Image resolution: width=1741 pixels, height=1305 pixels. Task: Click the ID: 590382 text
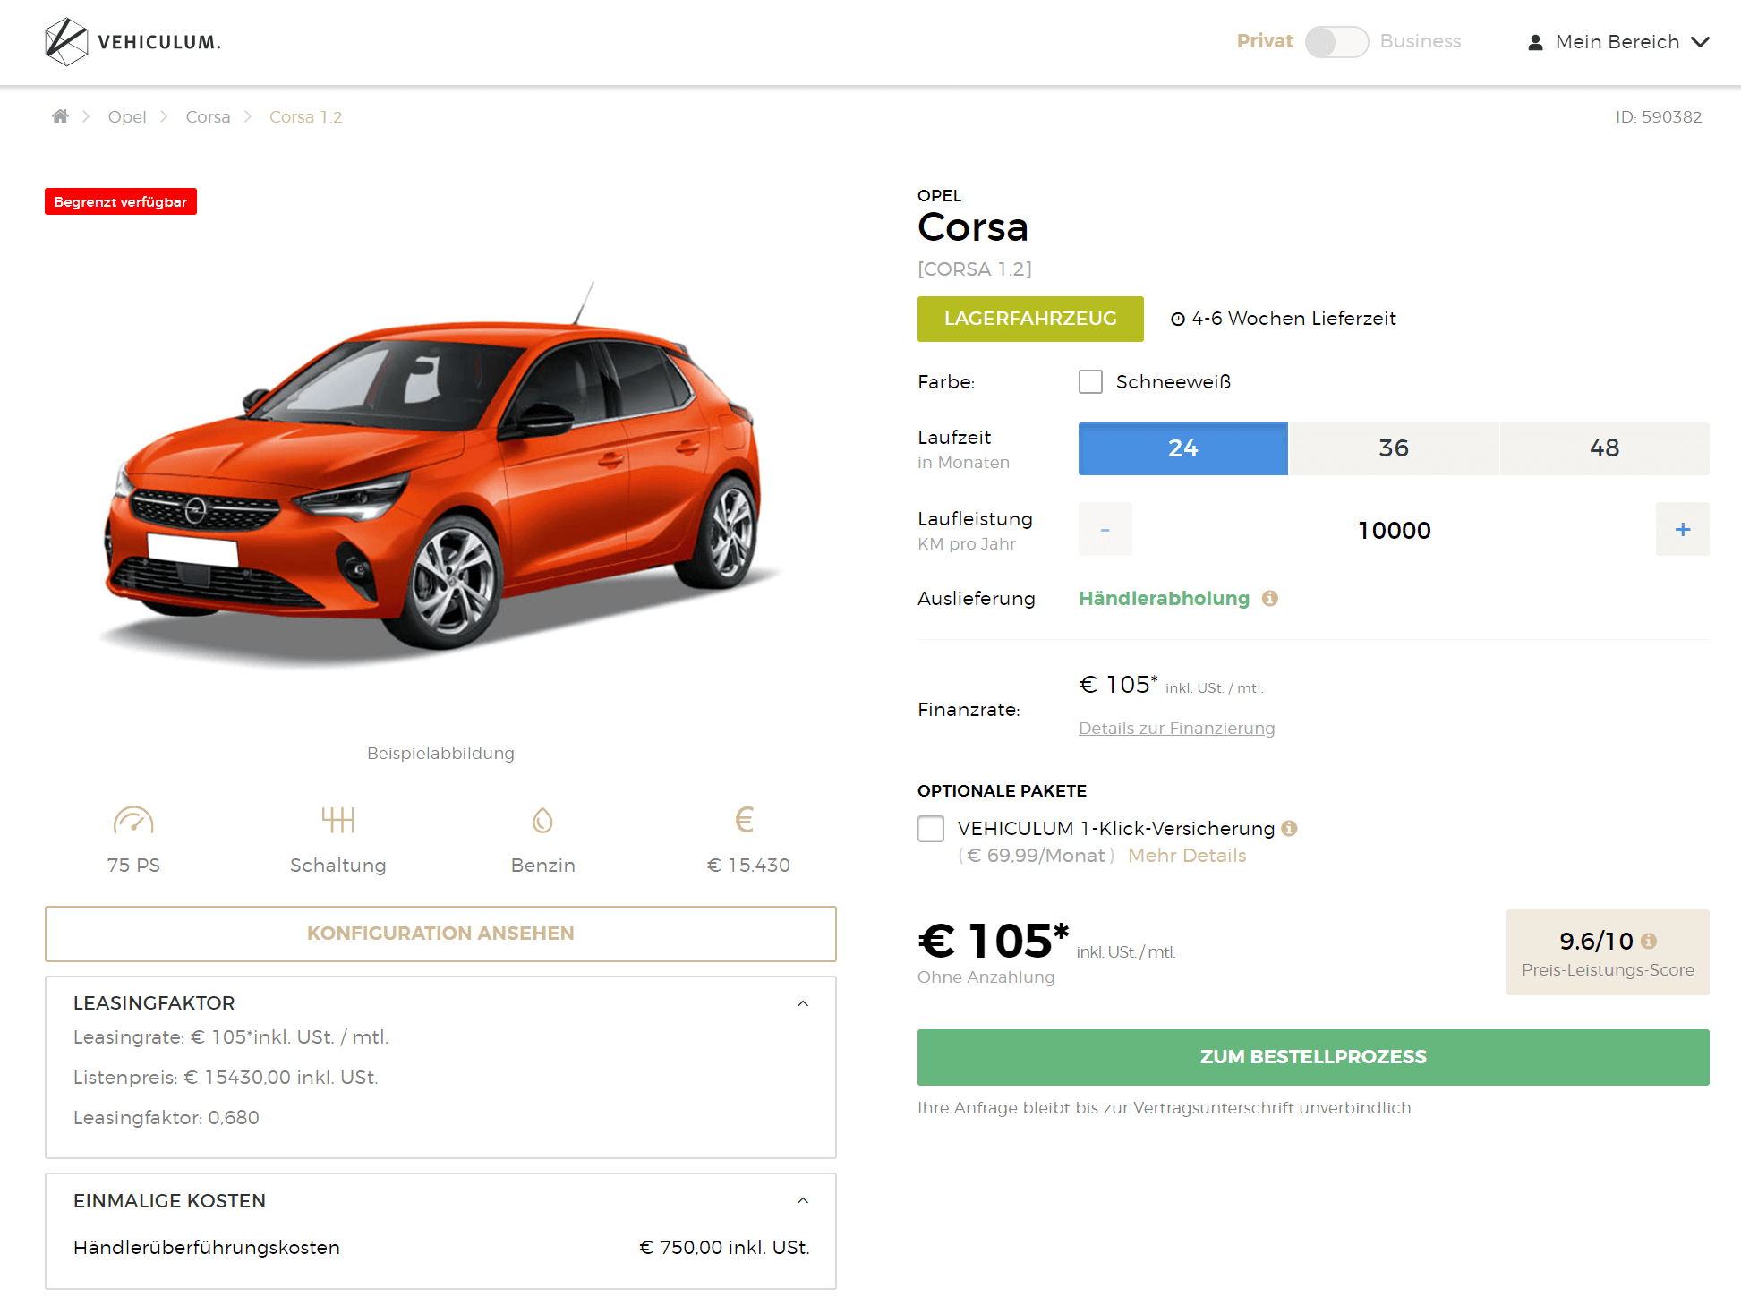tap(1659, 117)
